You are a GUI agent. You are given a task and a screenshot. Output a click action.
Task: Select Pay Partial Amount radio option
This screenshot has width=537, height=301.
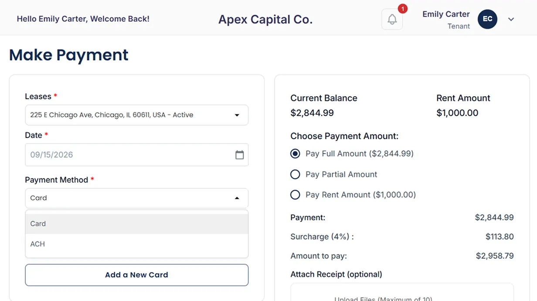pyautogui.click(x=295, y=174)
